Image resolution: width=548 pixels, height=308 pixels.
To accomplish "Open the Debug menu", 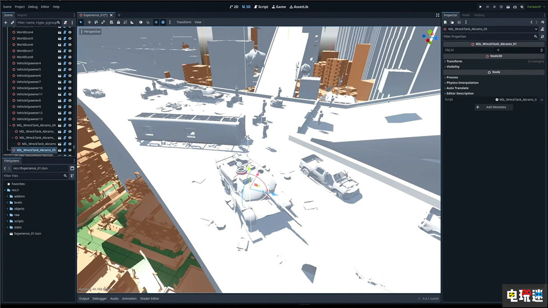I will (x=33, y=7).
